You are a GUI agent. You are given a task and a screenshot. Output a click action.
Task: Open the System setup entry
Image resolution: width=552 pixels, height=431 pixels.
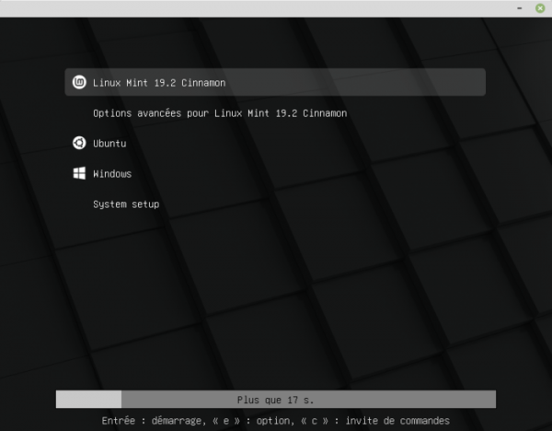tap(126, 204)
